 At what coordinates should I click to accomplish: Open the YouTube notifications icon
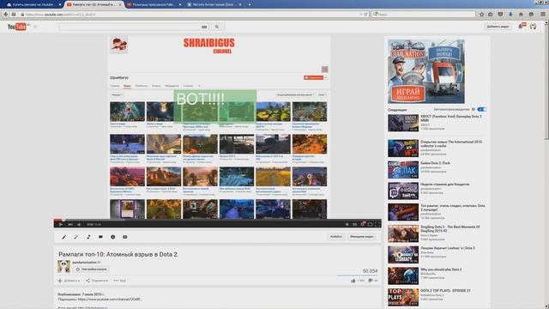click(x=522, y=26)
